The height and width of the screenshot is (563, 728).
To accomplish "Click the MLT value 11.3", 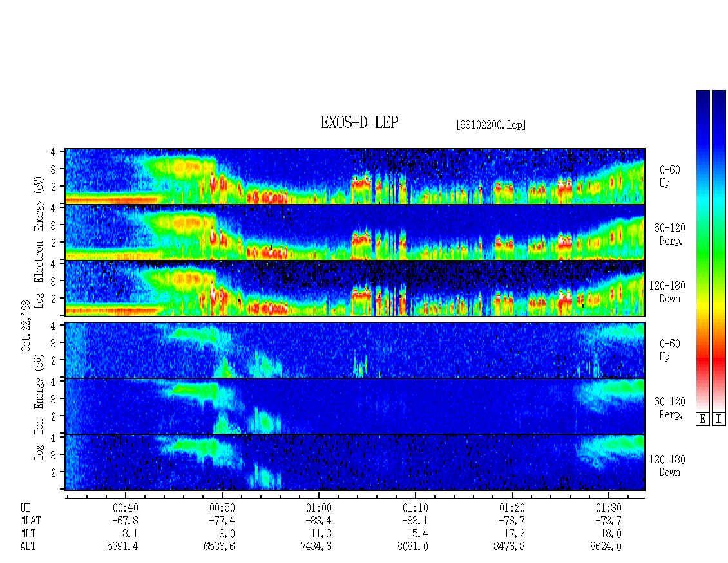I will click(321, 534).
